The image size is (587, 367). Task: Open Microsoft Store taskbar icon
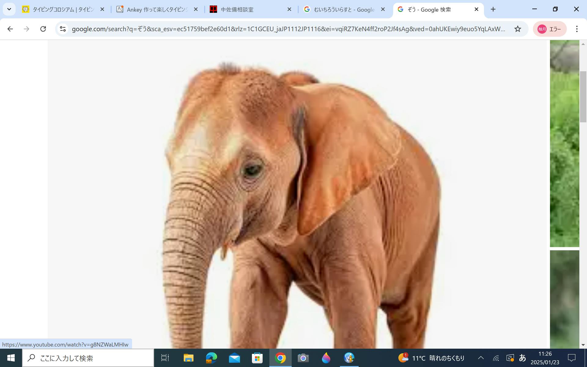[x=257, y=358]
